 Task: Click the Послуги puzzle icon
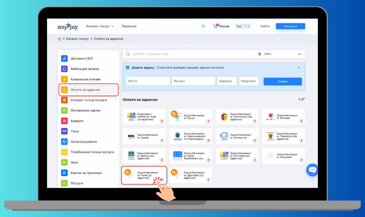64,183
